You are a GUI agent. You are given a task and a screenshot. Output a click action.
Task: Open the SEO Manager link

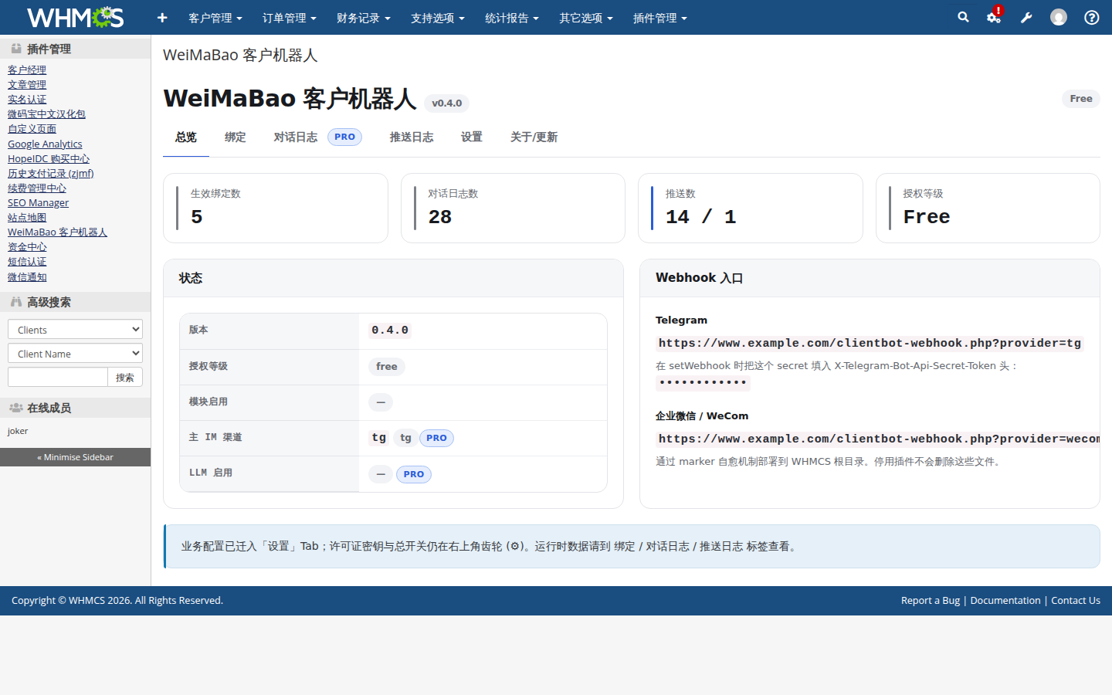38,202
